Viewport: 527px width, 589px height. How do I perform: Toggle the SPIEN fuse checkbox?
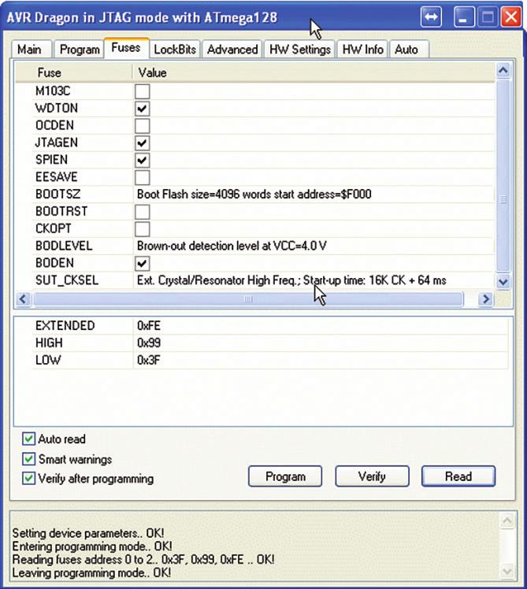[143, 161]
